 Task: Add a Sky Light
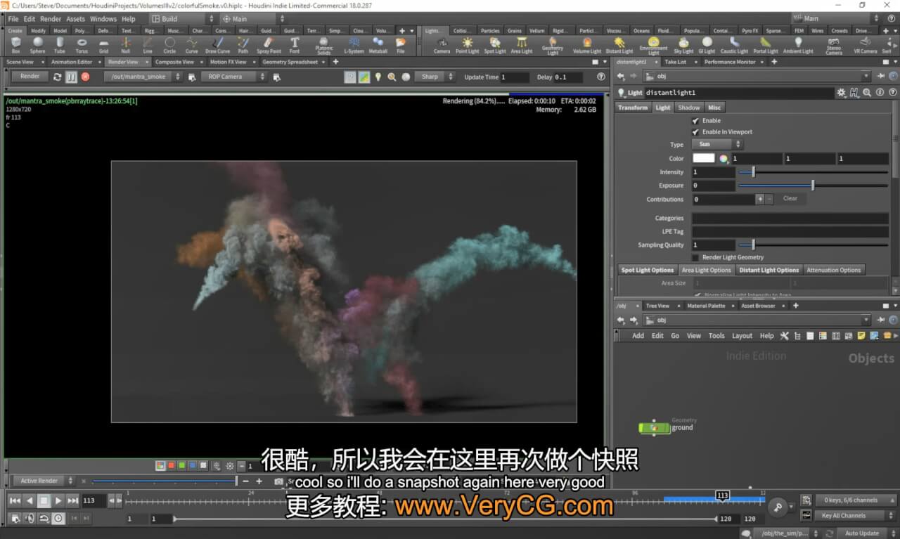pyautogui.click(x=683, y=45)
